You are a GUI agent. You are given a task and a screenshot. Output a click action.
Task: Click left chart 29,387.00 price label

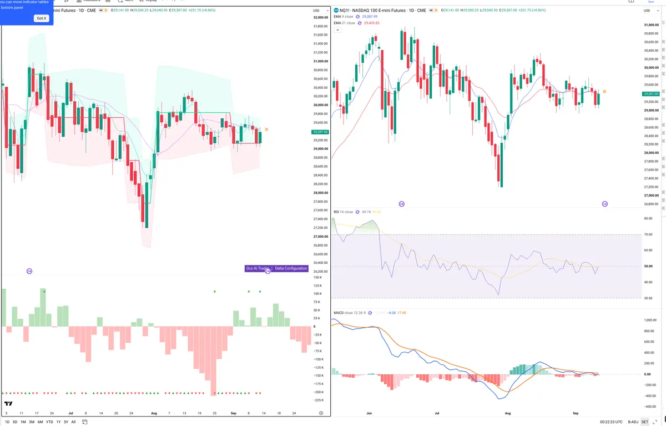pos(321,132)
